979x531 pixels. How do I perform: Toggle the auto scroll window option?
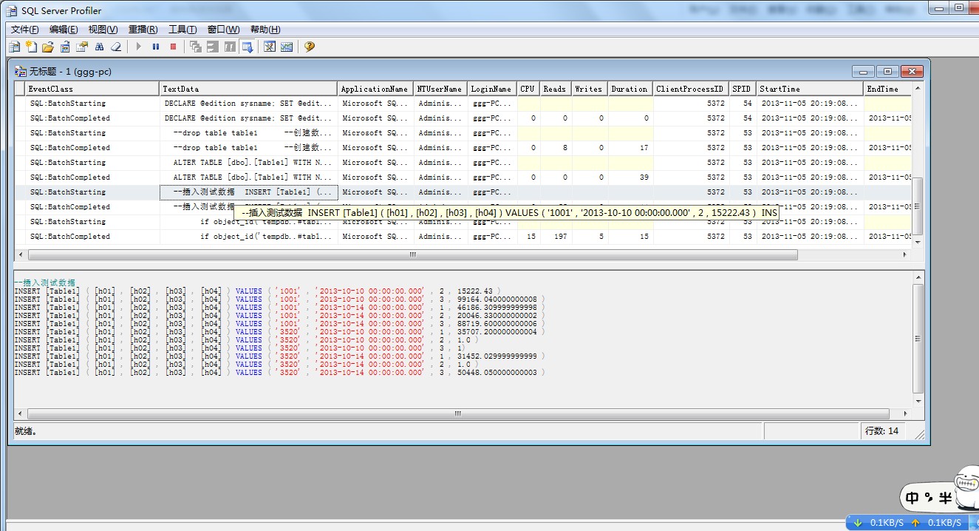pos(248,46)
